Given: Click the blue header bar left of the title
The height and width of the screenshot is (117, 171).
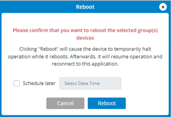Looking at the screenshot, I should click(38, 7).
